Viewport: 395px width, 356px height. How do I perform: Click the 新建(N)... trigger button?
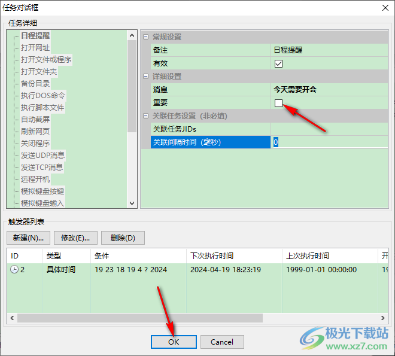pos(28,238)
